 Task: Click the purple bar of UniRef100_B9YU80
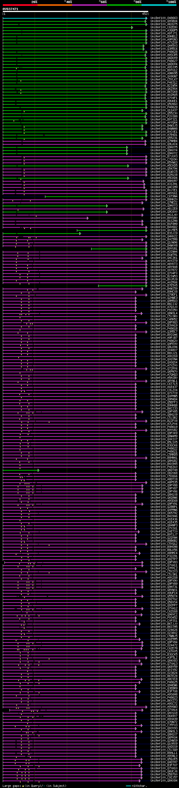point(45,218)
